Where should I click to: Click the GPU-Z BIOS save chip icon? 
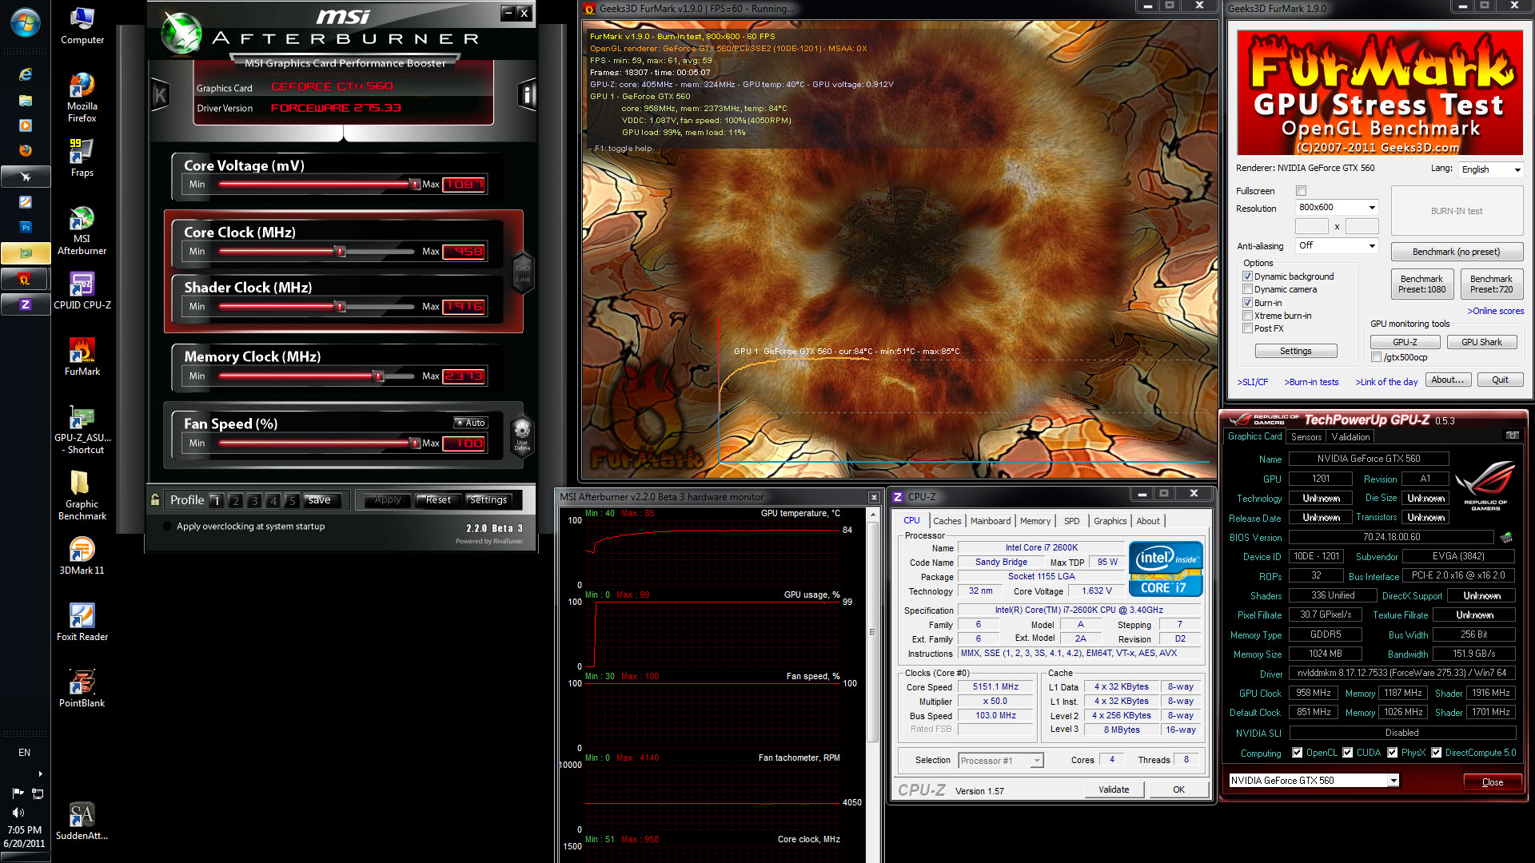click(1506, 537)
